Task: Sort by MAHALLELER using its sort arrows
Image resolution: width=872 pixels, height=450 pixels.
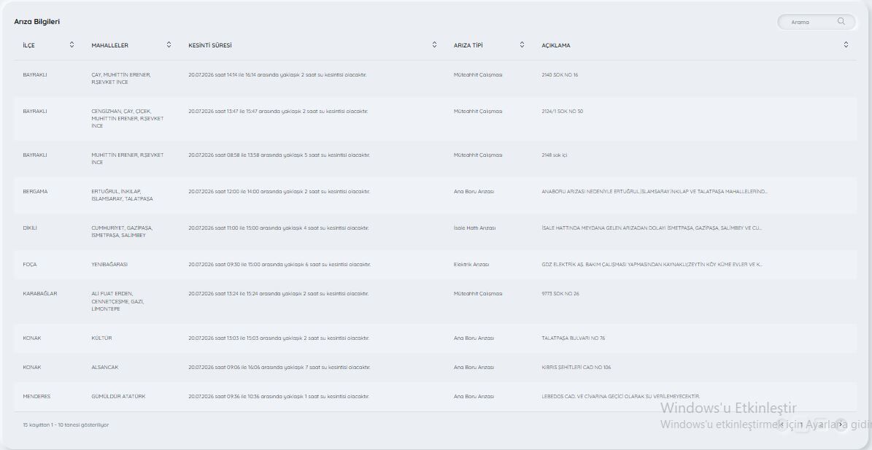Action: [x=169, y=44]
